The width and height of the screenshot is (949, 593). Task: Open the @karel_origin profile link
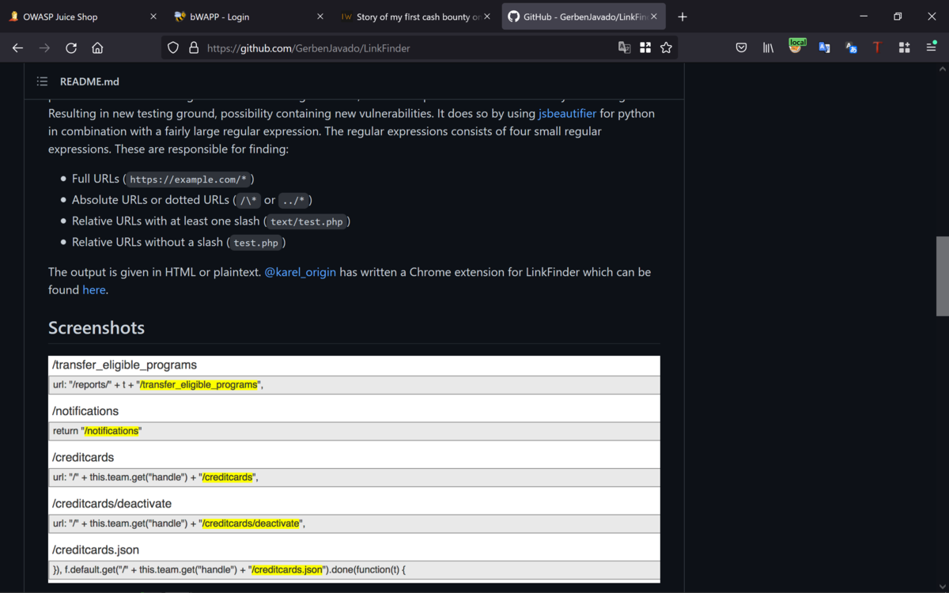tap(300, 272)
